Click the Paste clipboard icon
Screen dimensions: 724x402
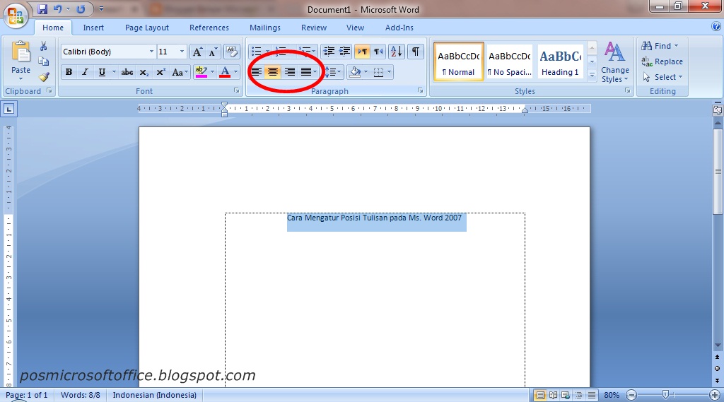(21, 52)
